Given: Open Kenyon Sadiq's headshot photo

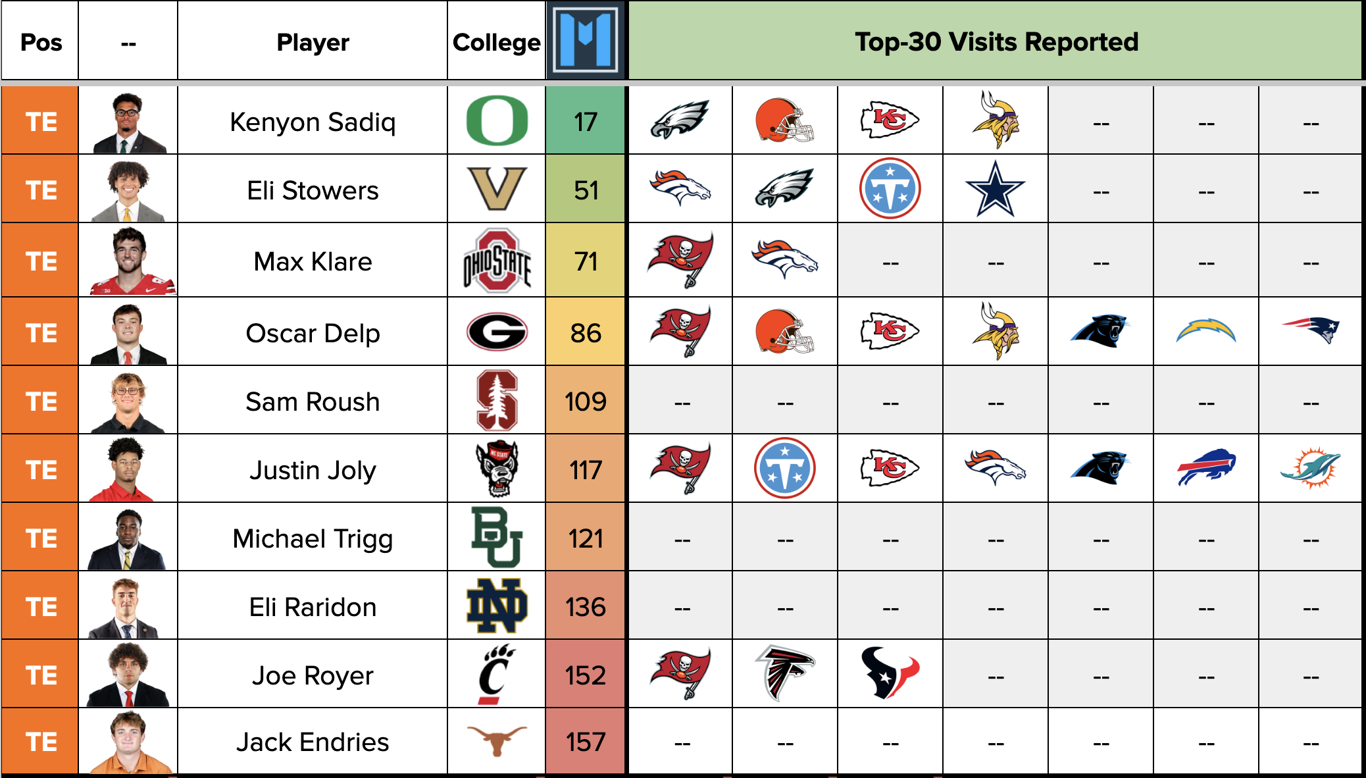Looking at the screenshot, I should [128, 122].
